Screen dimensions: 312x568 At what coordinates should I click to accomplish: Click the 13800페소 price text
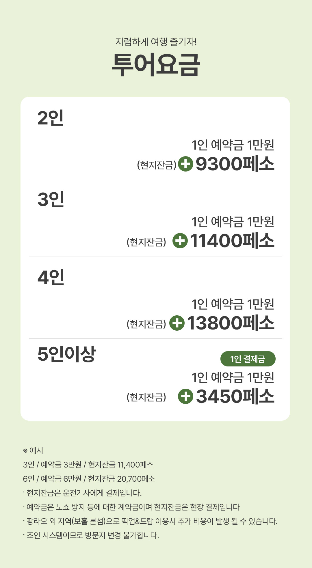click(231, 323)
